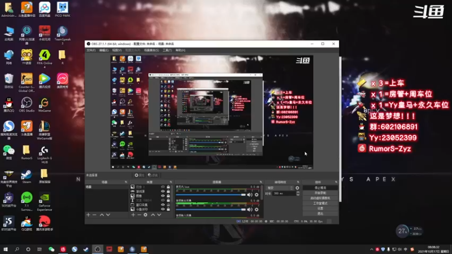
Task: Click the start recording button in controls
Action: click(x=320, y=193)
